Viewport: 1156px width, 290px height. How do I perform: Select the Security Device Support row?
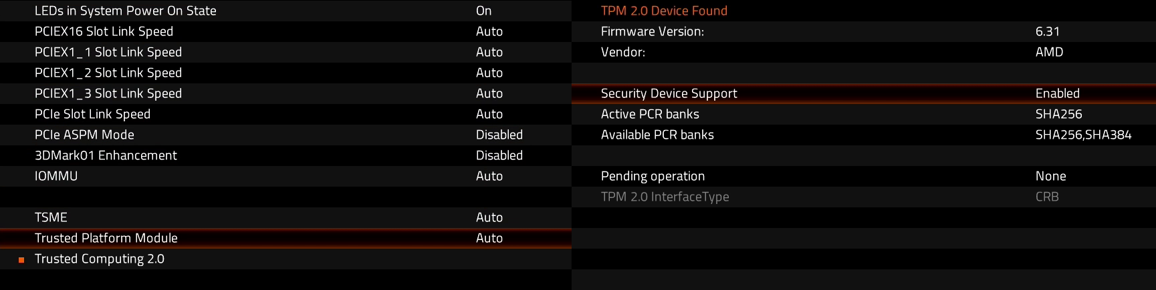[x=669, y=93]
